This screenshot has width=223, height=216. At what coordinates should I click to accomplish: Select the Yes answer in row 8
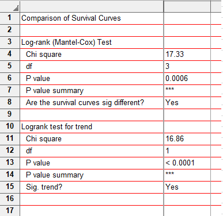[187, 103]
